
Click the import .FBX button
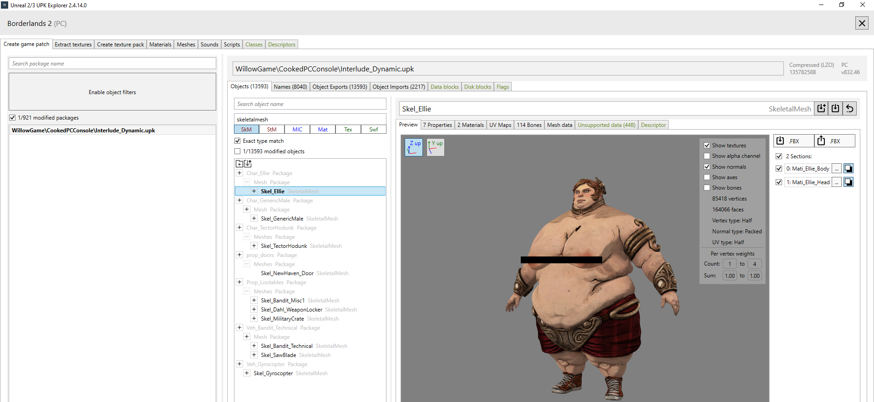click(x=793, y=141)
